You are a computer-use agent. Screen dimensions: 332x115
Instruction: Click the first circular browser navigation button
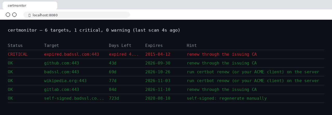[x=8, y=15]
